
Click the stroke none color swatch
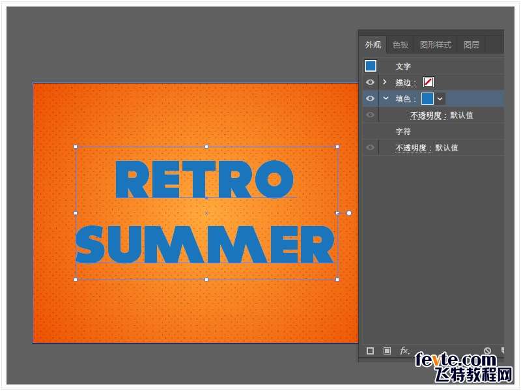coord(429,82)
